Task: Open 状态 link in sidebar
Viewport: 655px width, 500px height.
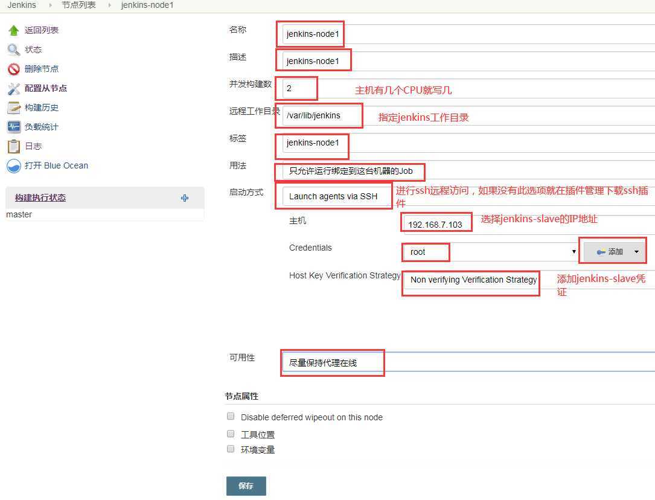Action: tap(33, 50)
